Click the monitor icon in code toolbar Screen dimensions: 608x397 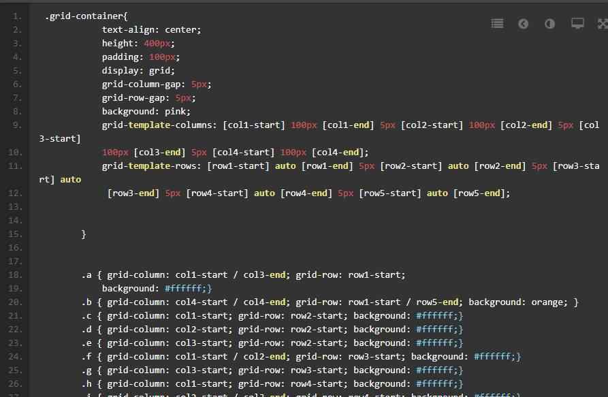577,24
